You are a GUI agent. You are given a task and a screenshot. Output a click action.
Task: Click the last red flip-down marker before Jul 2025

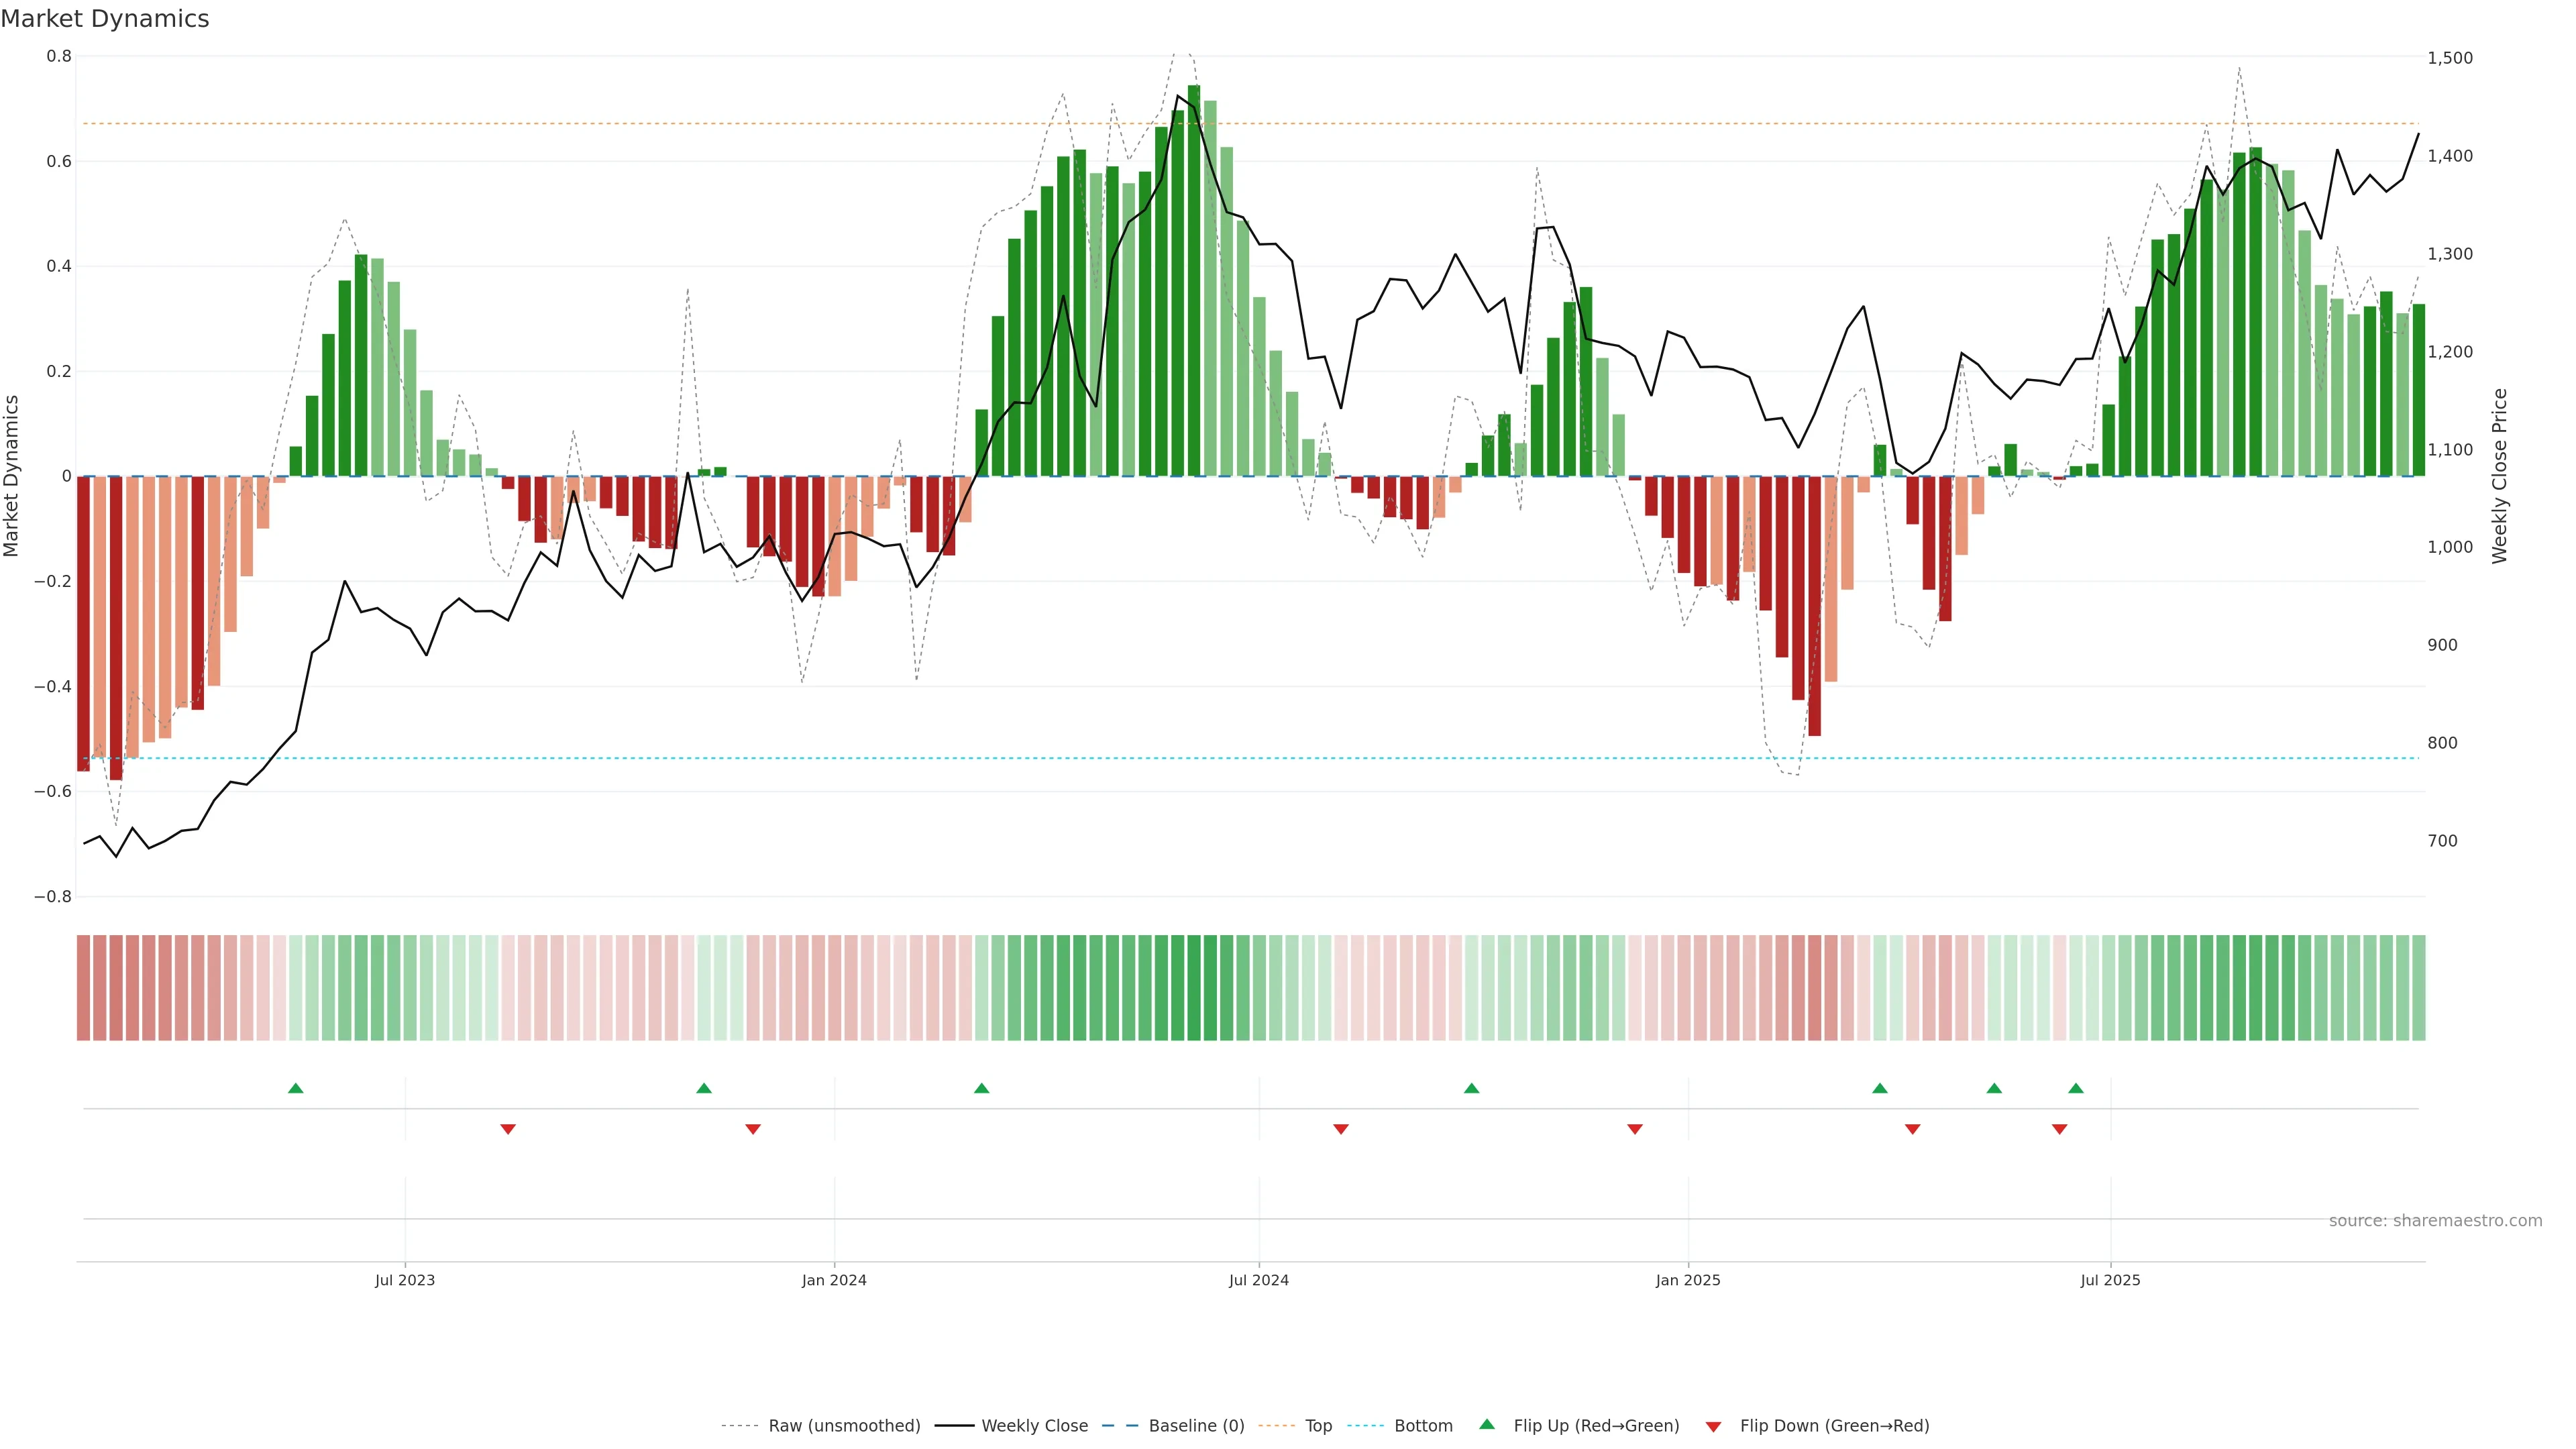click(2059, 1129)
